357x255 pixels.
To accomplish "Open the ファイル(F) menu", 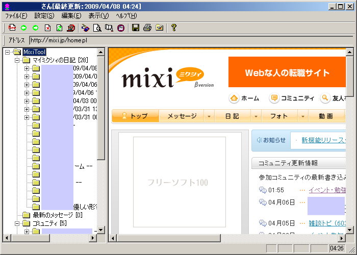I will (16, 16).
